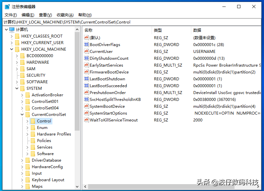Select the Maps key in tree
The image size is (264, 191).
click(37, 186)
